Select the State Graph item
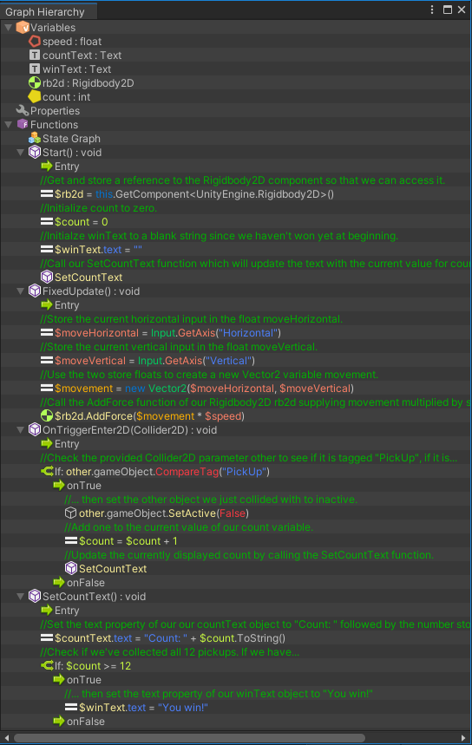 point(236,138)
